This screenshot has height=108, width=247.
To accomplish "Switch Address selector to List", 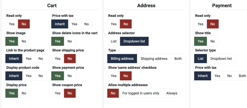I will (x=114, y=41).
